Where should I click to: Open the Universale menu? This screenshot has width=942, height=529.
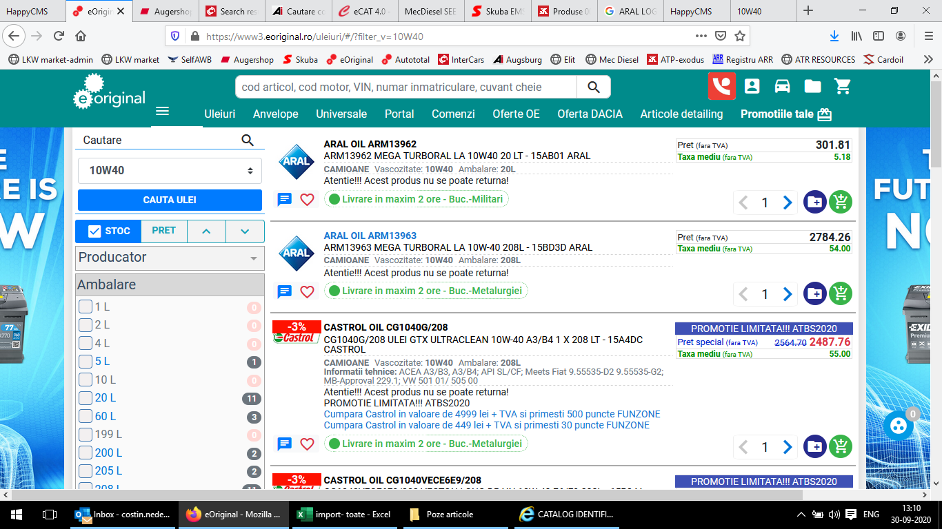tap(341, 114)
